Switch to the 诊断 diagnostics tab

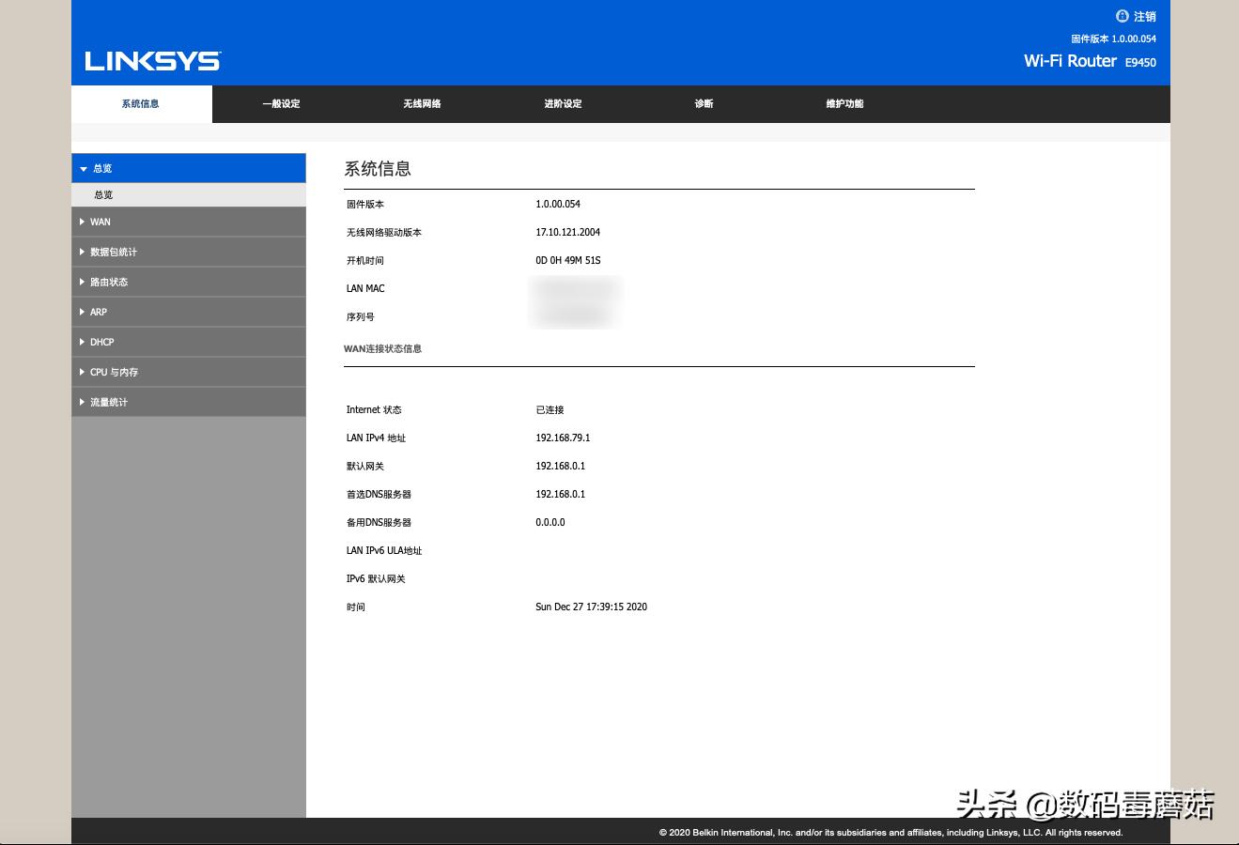(703, 104)
